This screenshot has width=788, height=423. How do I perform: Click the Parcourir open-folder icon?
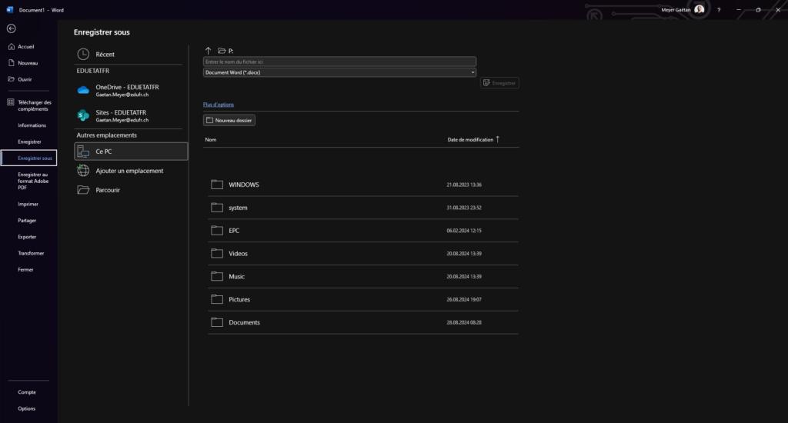[83, 190]
